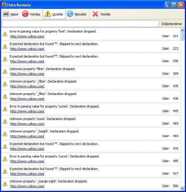Viewport: 186px width, 192px height.
Task: Click warning icon beside 'zoom' property entry
Action: (5, 121)
